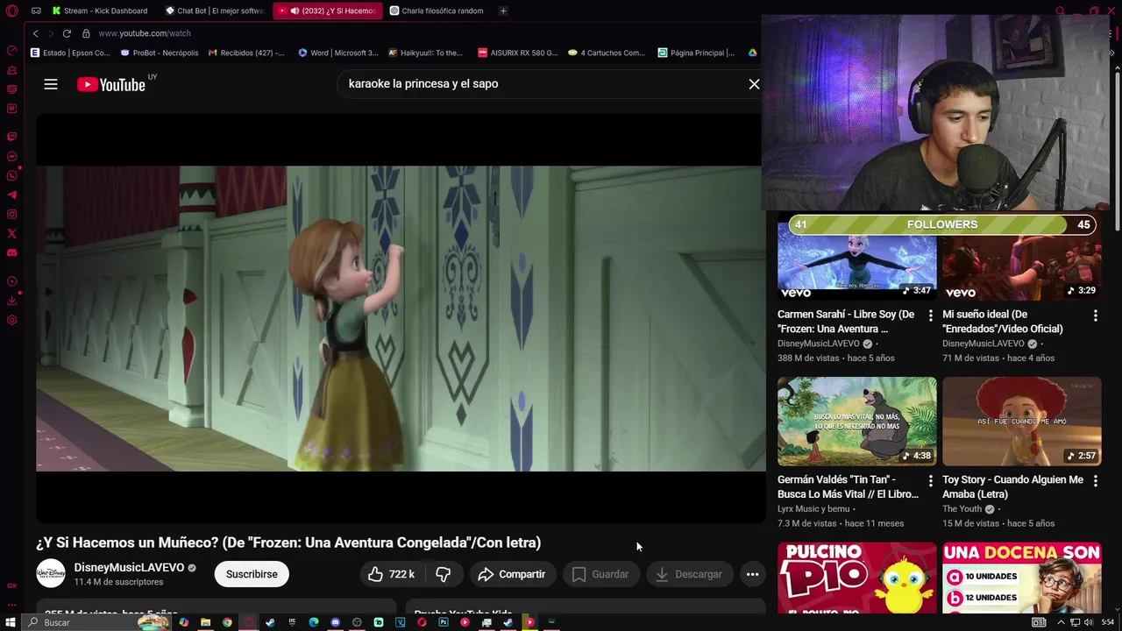
Task: Open Twitch in the Opera sidebar
Action: pos(12,137)
